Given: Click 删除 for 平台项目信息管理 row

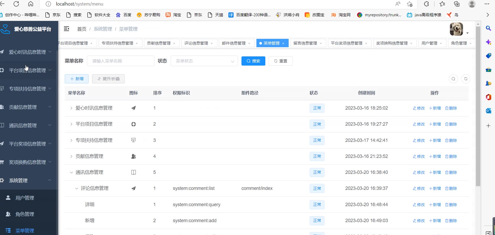Looking at the screenshot, I should pyautogui.click(x=451, y=124).
